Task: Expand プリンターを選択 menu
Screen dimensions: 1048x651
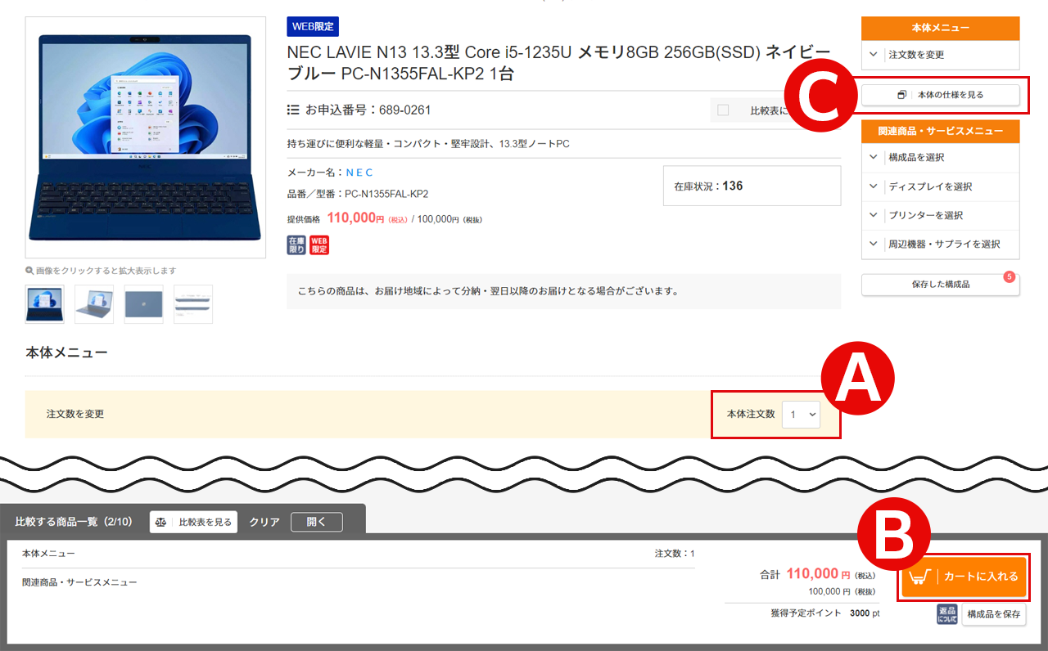Action: (941, 215)
